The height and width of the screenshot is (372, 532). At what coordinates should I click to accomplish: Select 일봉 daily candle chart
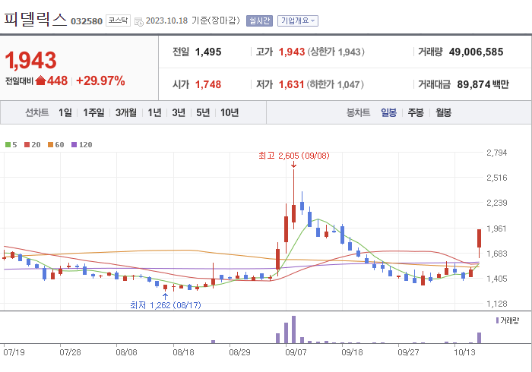[x=388, y=112]
